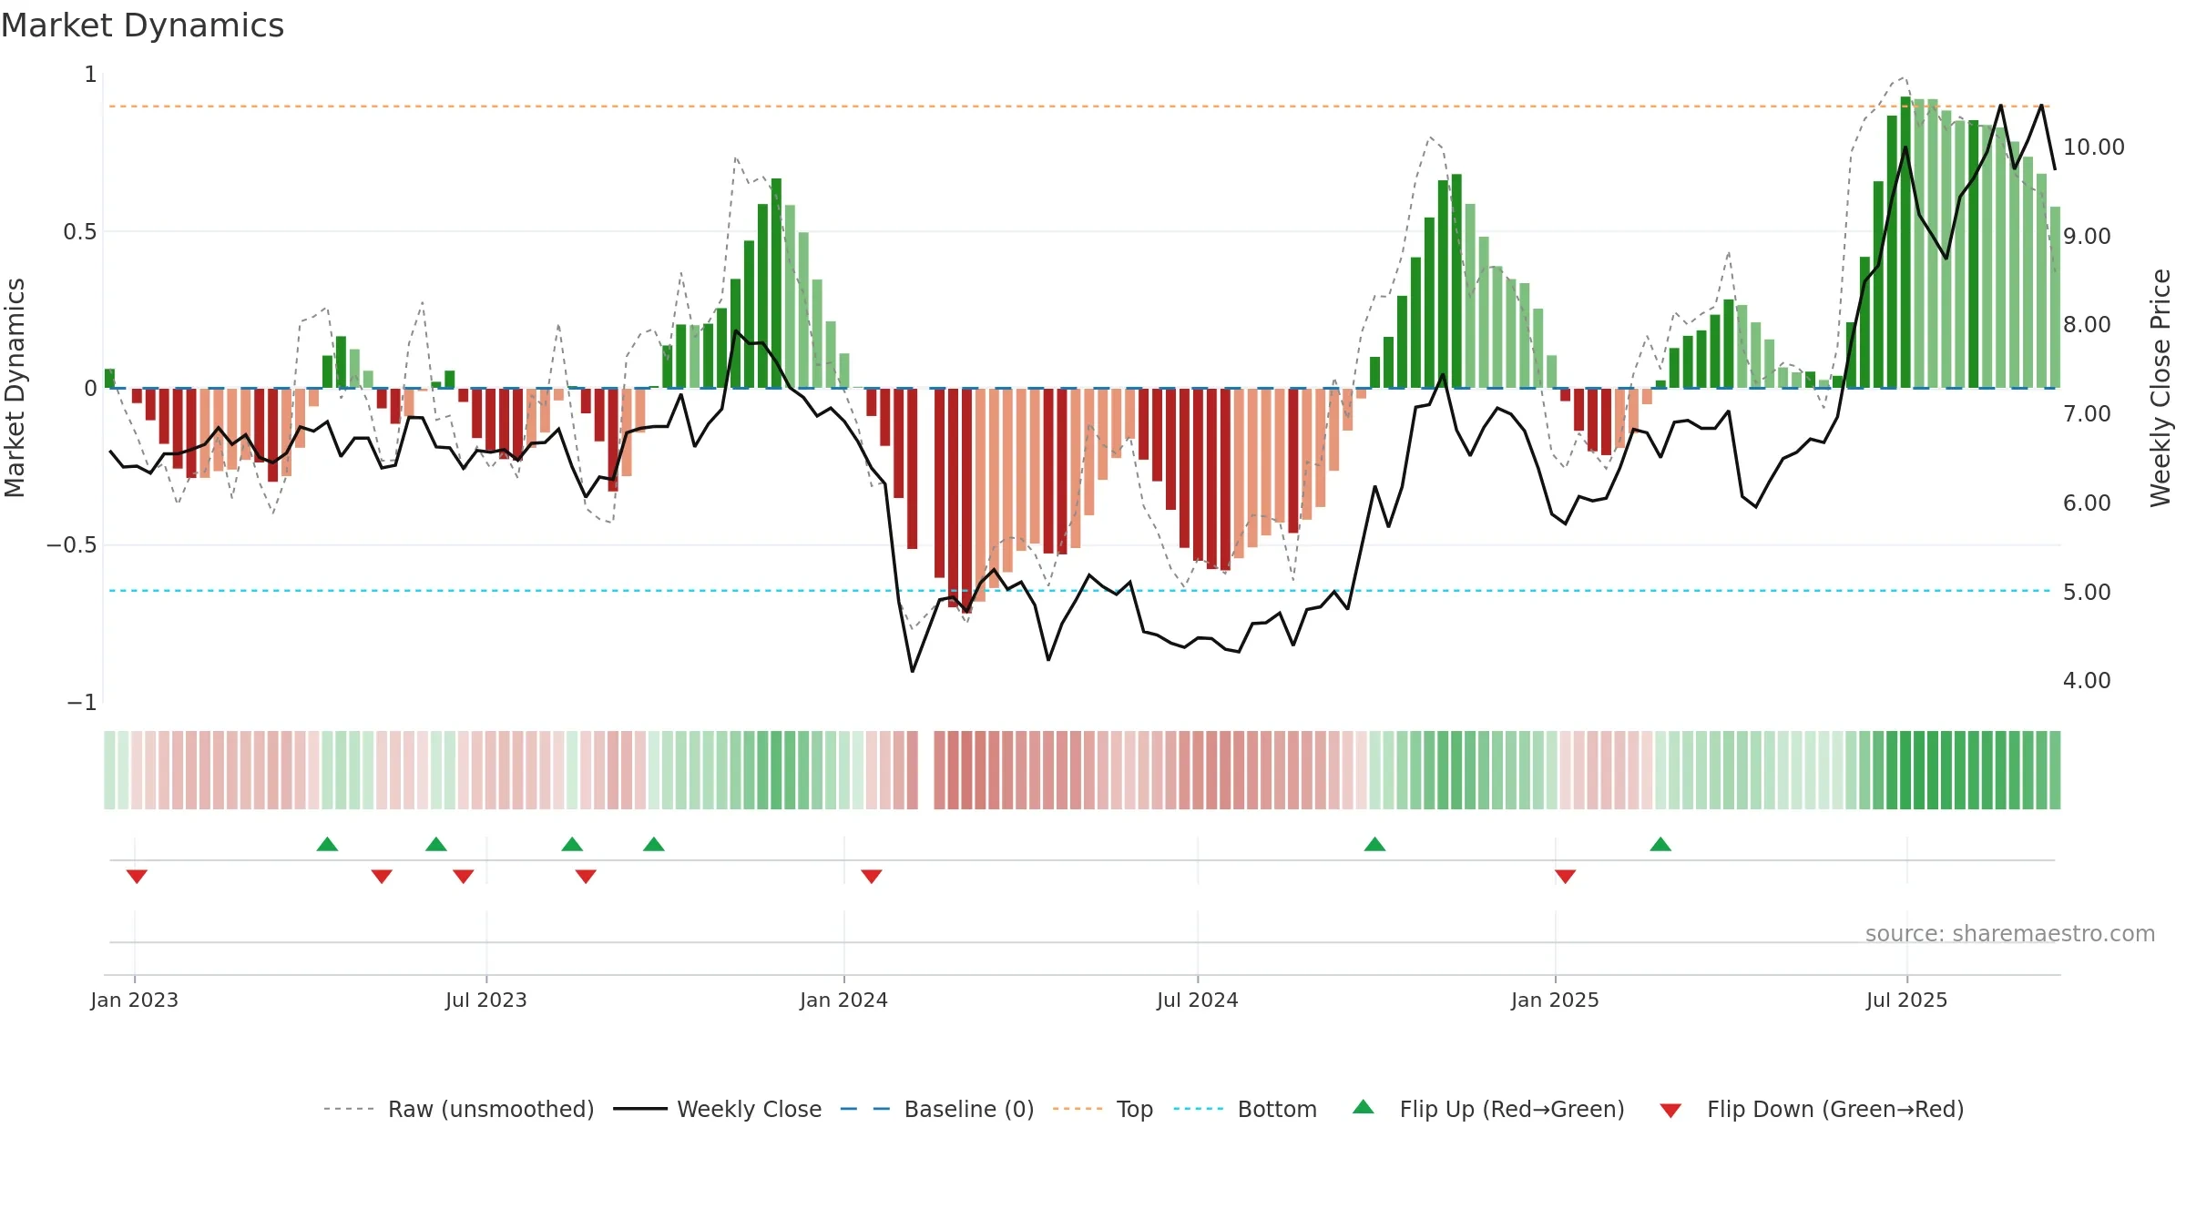Click the Jul 2025 x-axis label
The width and height of the screenshot is (2186, 1229).
1907,1000
